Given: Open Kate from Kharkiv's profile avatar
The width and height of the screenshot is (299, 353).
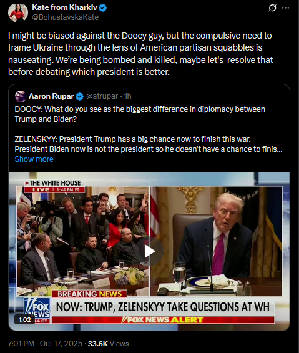Looking at the screenshot, I should point(18,12).
